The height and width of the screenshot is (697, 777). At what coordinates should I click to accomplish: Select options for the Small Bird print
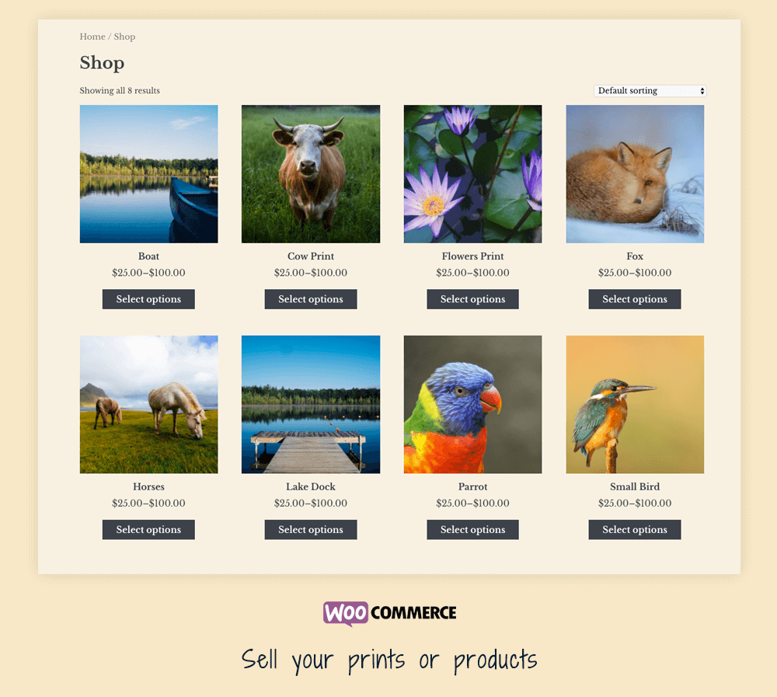tap(635, 529)
